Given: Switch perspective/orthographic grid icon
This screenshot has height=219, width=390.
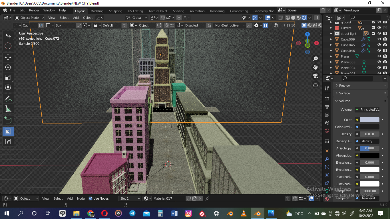Looking at the screenshot, I should 315,84.
